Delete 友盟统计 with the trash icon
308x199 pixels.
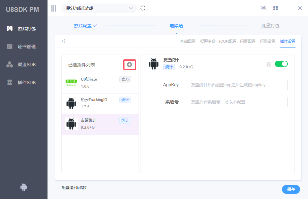coord(269,64)
